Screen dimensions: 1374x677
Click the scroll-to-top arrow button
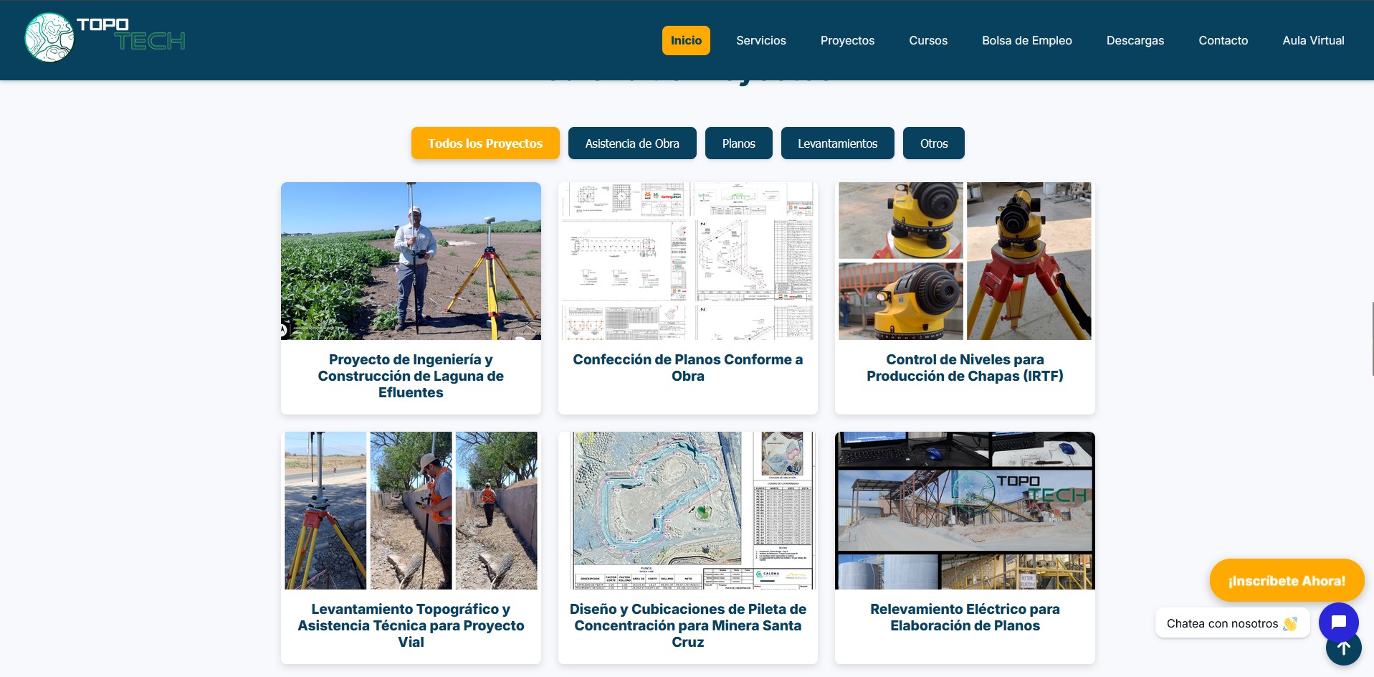pyautogui.click(x=1343, y=650)
